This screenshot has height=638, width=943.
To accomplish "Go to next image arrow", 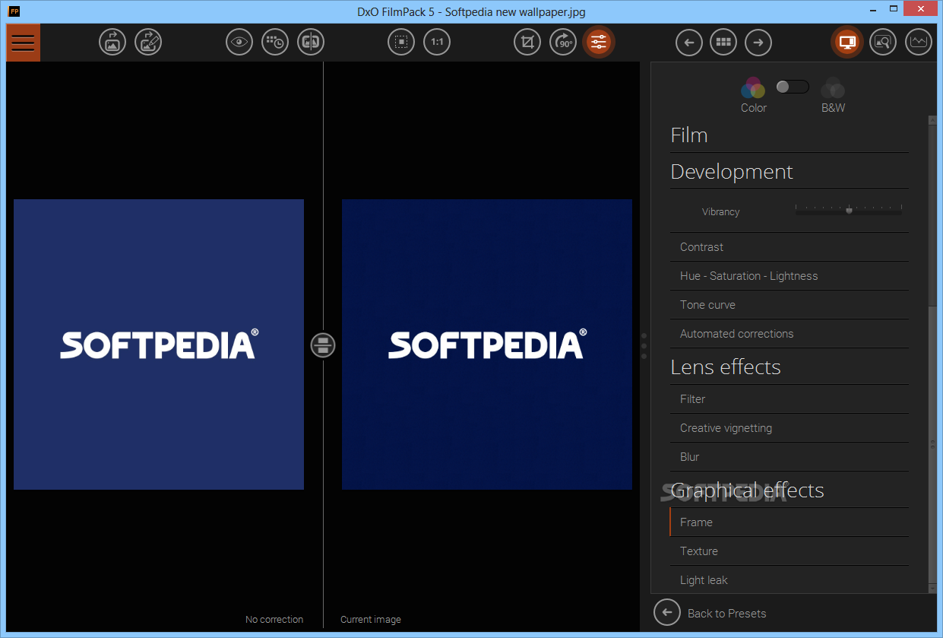I will coord(758,43).
